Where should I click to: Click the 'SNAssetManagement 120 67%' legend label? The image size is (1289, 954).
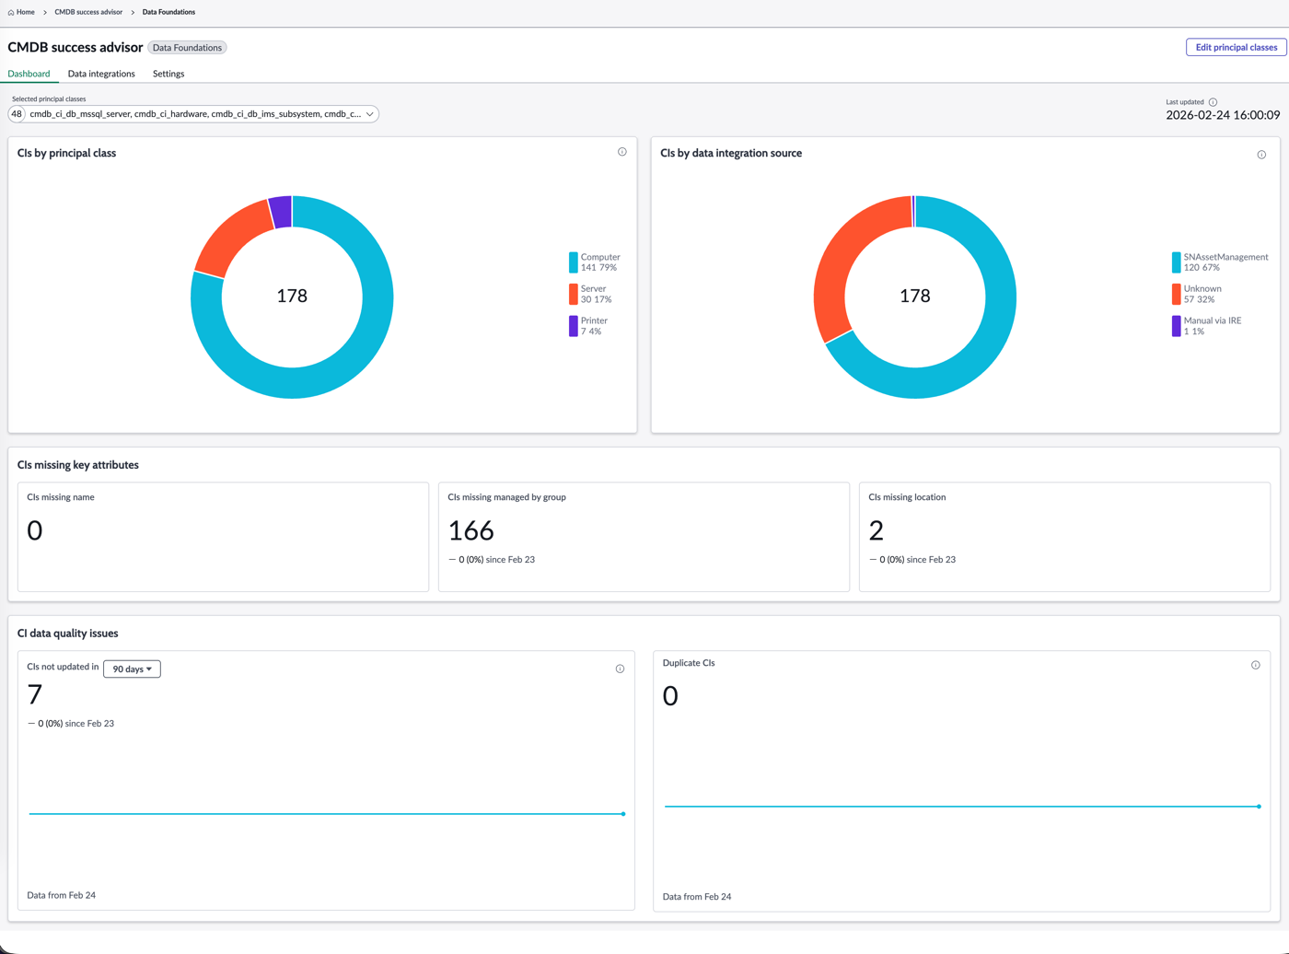click(1225, 262)
